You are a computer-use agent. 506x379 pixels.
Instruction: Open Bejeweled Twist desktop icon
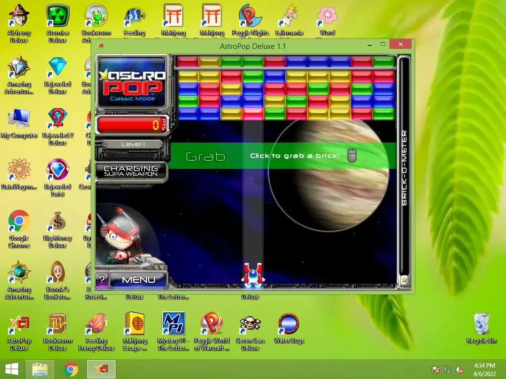point(57,178)
